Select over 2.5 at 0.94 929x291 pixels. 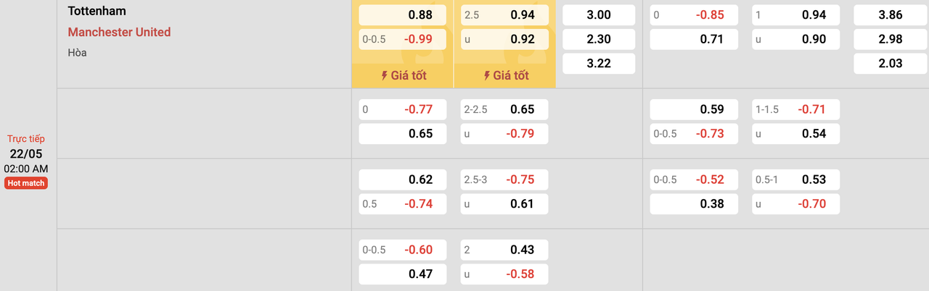coord(504,14)
